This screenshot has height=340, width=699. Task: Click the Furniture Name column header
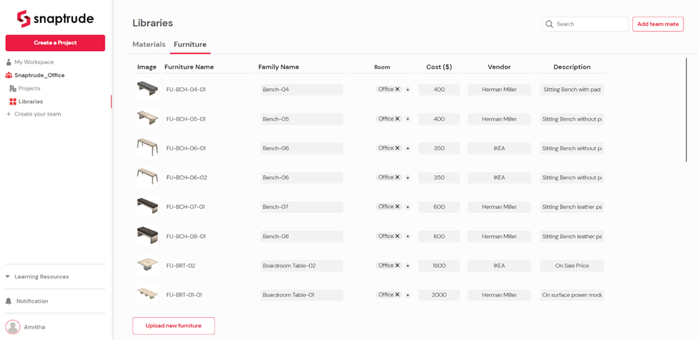point(189,67)
